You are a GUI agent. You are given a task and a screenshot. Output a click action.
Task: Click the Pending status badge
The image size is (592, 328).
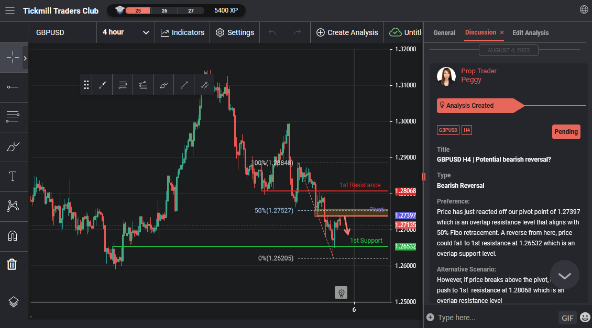point(566,132)
